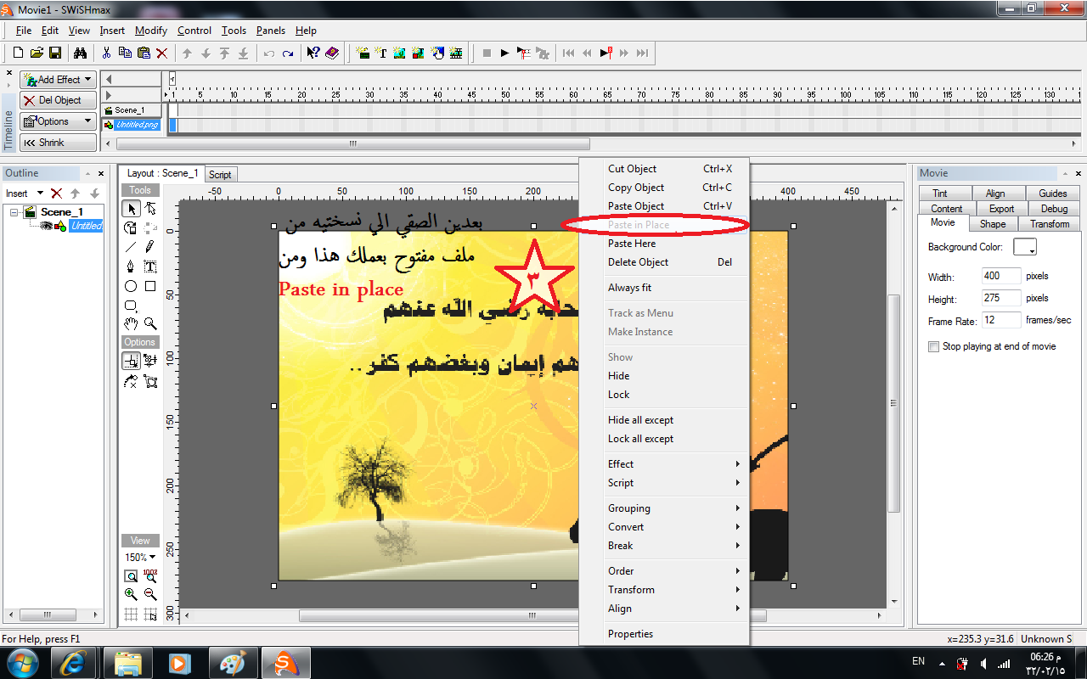Image resolution: width=1087 pixels, height=679 pixels.
Task: Enable Stop playing at end of movie
Action: coord(934,346)
